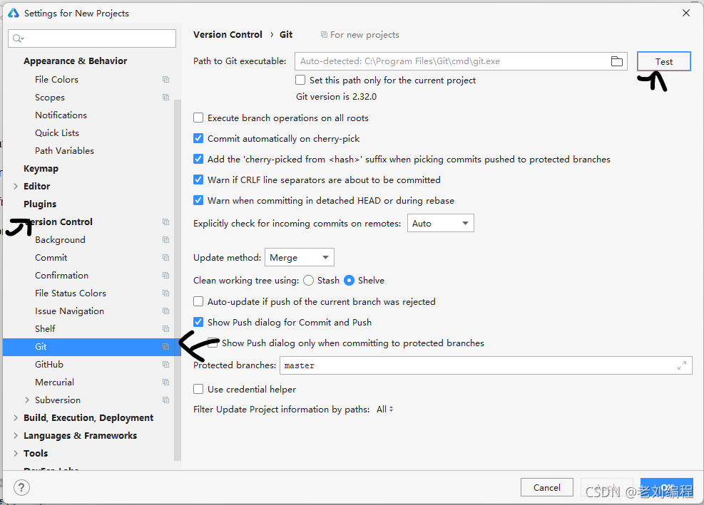Open the incoming commits check Auto dropdown
Viewport: 704px width, 505px height.
click(441, 224)
